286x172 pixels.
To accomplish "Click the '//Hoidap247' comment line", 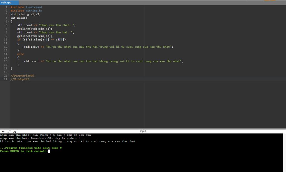I will click(20, 79).
